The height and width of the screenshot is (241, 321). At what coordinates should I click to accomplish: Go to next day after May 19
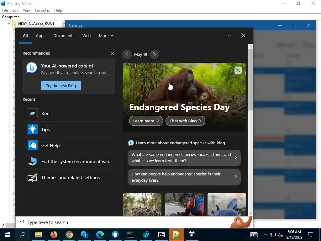(x=154, y=54)
